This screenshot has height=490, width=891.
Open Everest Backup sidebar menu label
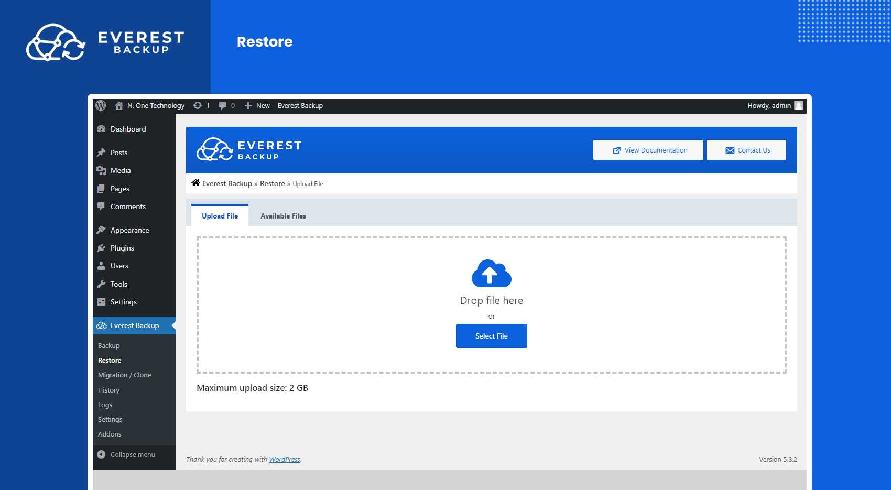(135, 325)
